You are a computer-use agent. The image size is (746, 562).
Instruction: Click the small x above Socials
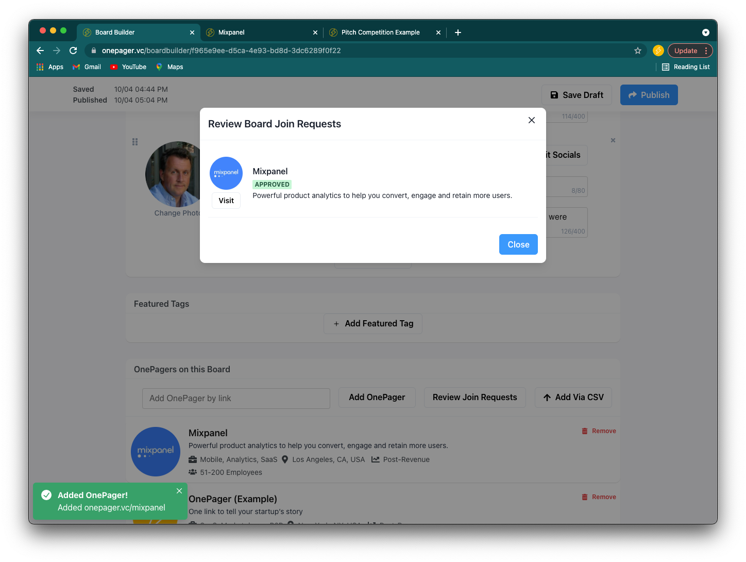[x=613, y=140]
